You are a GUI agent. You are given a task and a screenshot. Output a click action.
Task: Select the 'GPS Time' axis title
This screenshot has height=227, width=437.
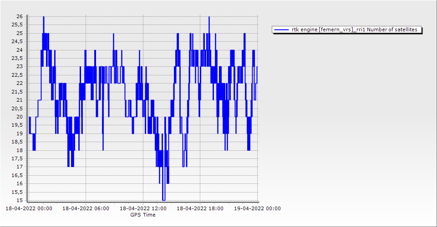click(x=143, y=215)
